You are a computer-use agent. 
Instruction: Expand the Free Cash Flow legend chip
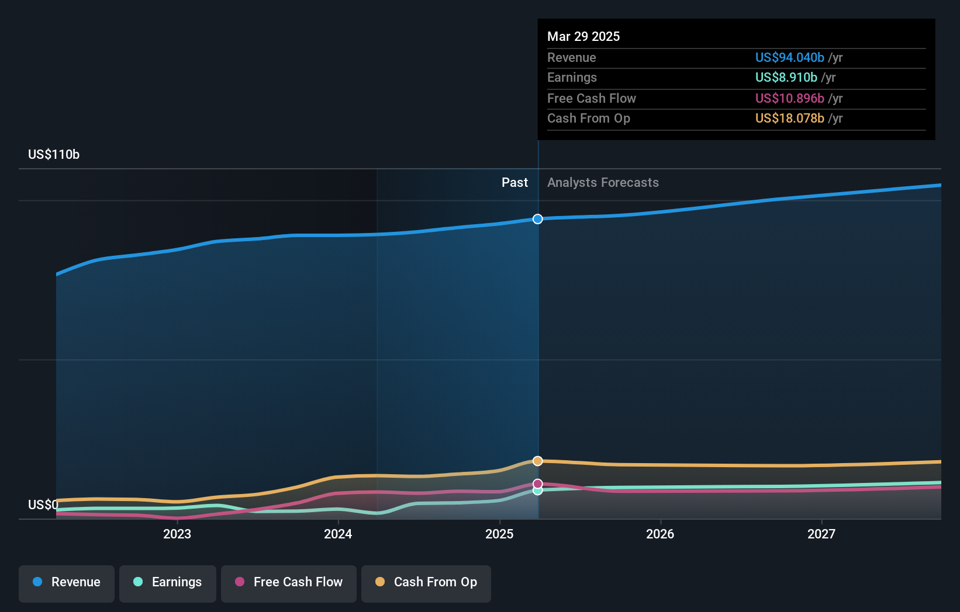(x=288, y=582)
